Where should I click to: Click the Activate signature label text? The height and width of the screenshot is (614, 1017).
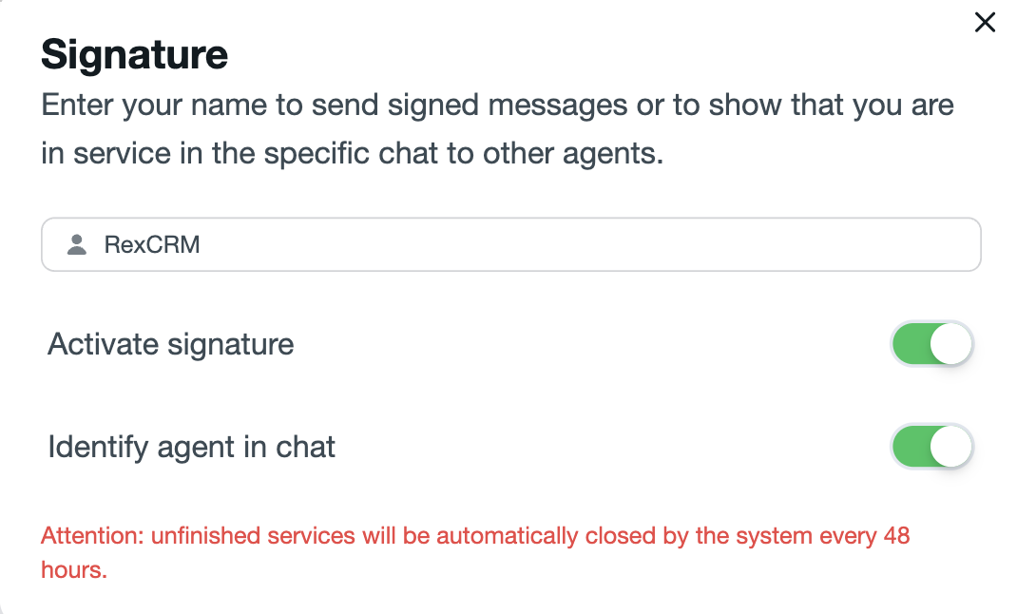170,344
